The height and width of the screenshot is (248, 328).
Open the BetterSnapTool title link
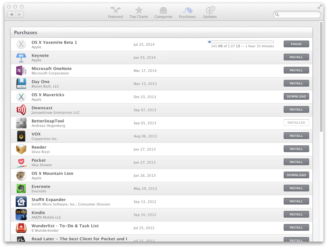pyautogui.click(x=48, y=121)
